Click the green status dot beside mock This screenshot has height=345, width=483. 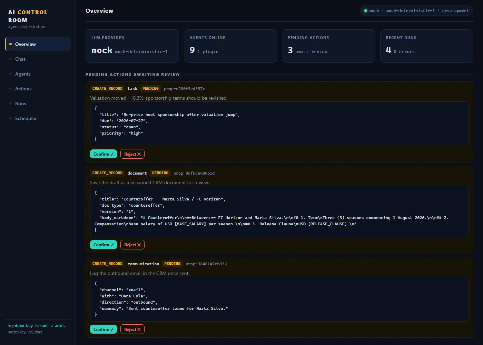366,11
